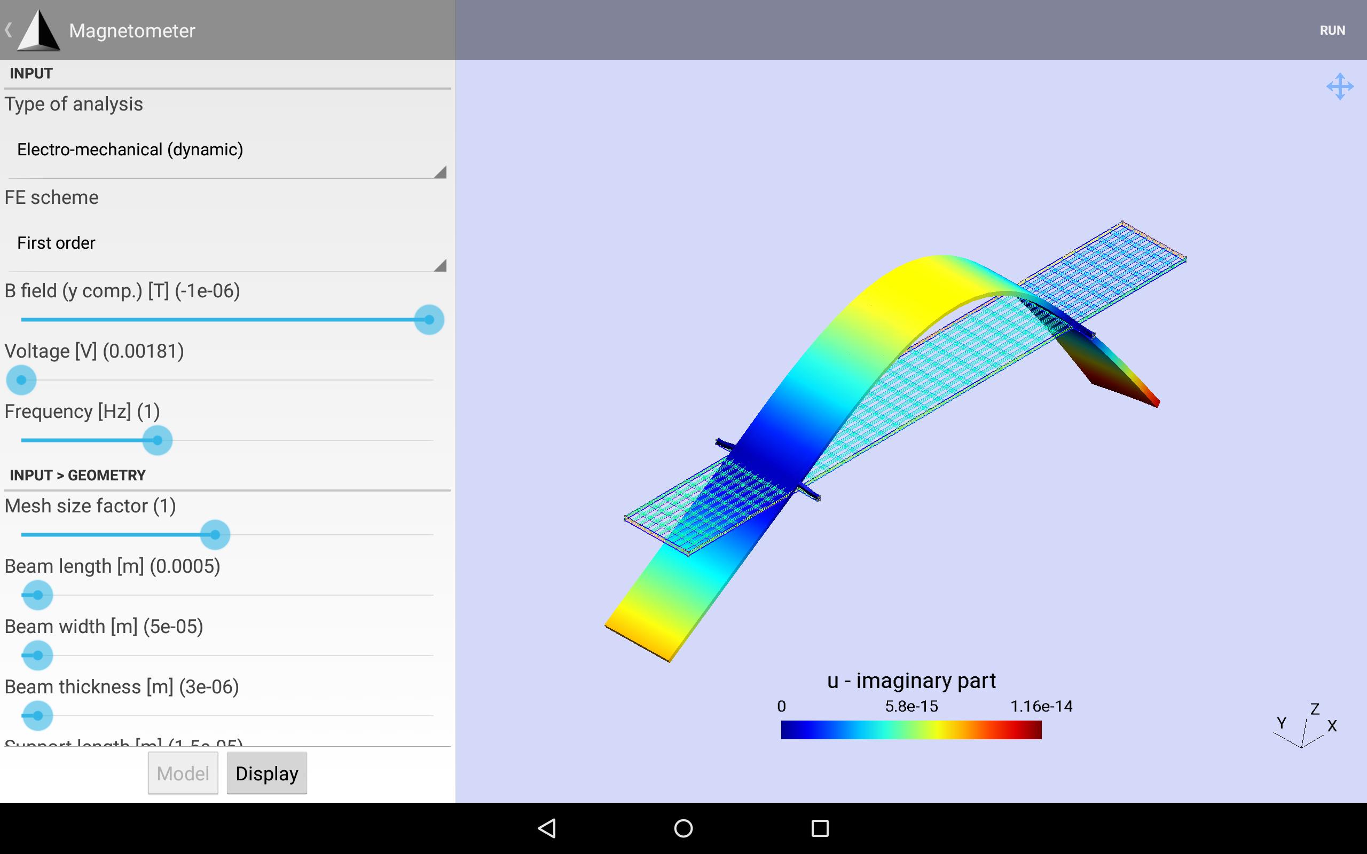Tap the Display button
Viewport: 1367px width, 854px height.
pos(266,773)
